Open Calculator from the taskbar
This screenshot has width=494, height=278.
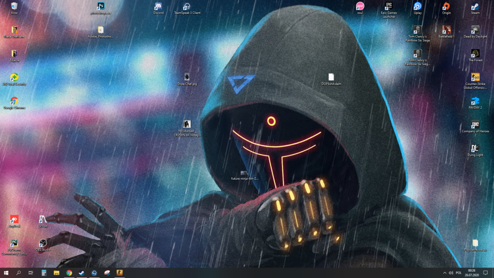coord(44,273)
